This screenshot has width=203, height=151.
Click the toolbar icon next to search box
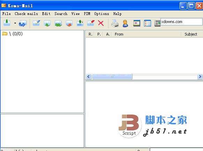[x=157, y=23]
